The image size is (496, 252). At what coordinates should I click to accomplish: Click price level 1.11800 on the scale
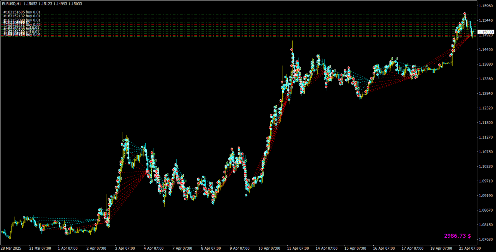tap(486, 123)
